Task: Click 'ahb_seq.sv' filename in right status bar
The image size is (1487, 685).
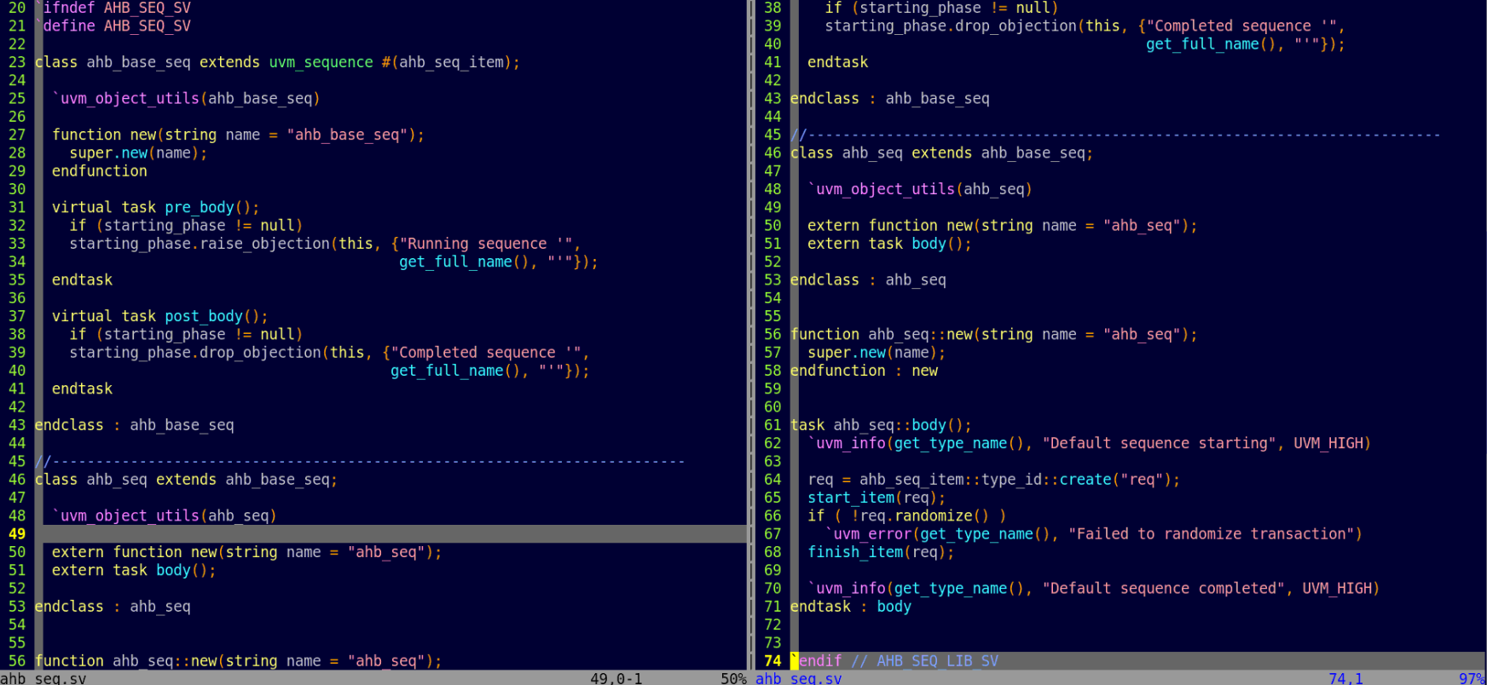Action: tap(799, 678)
